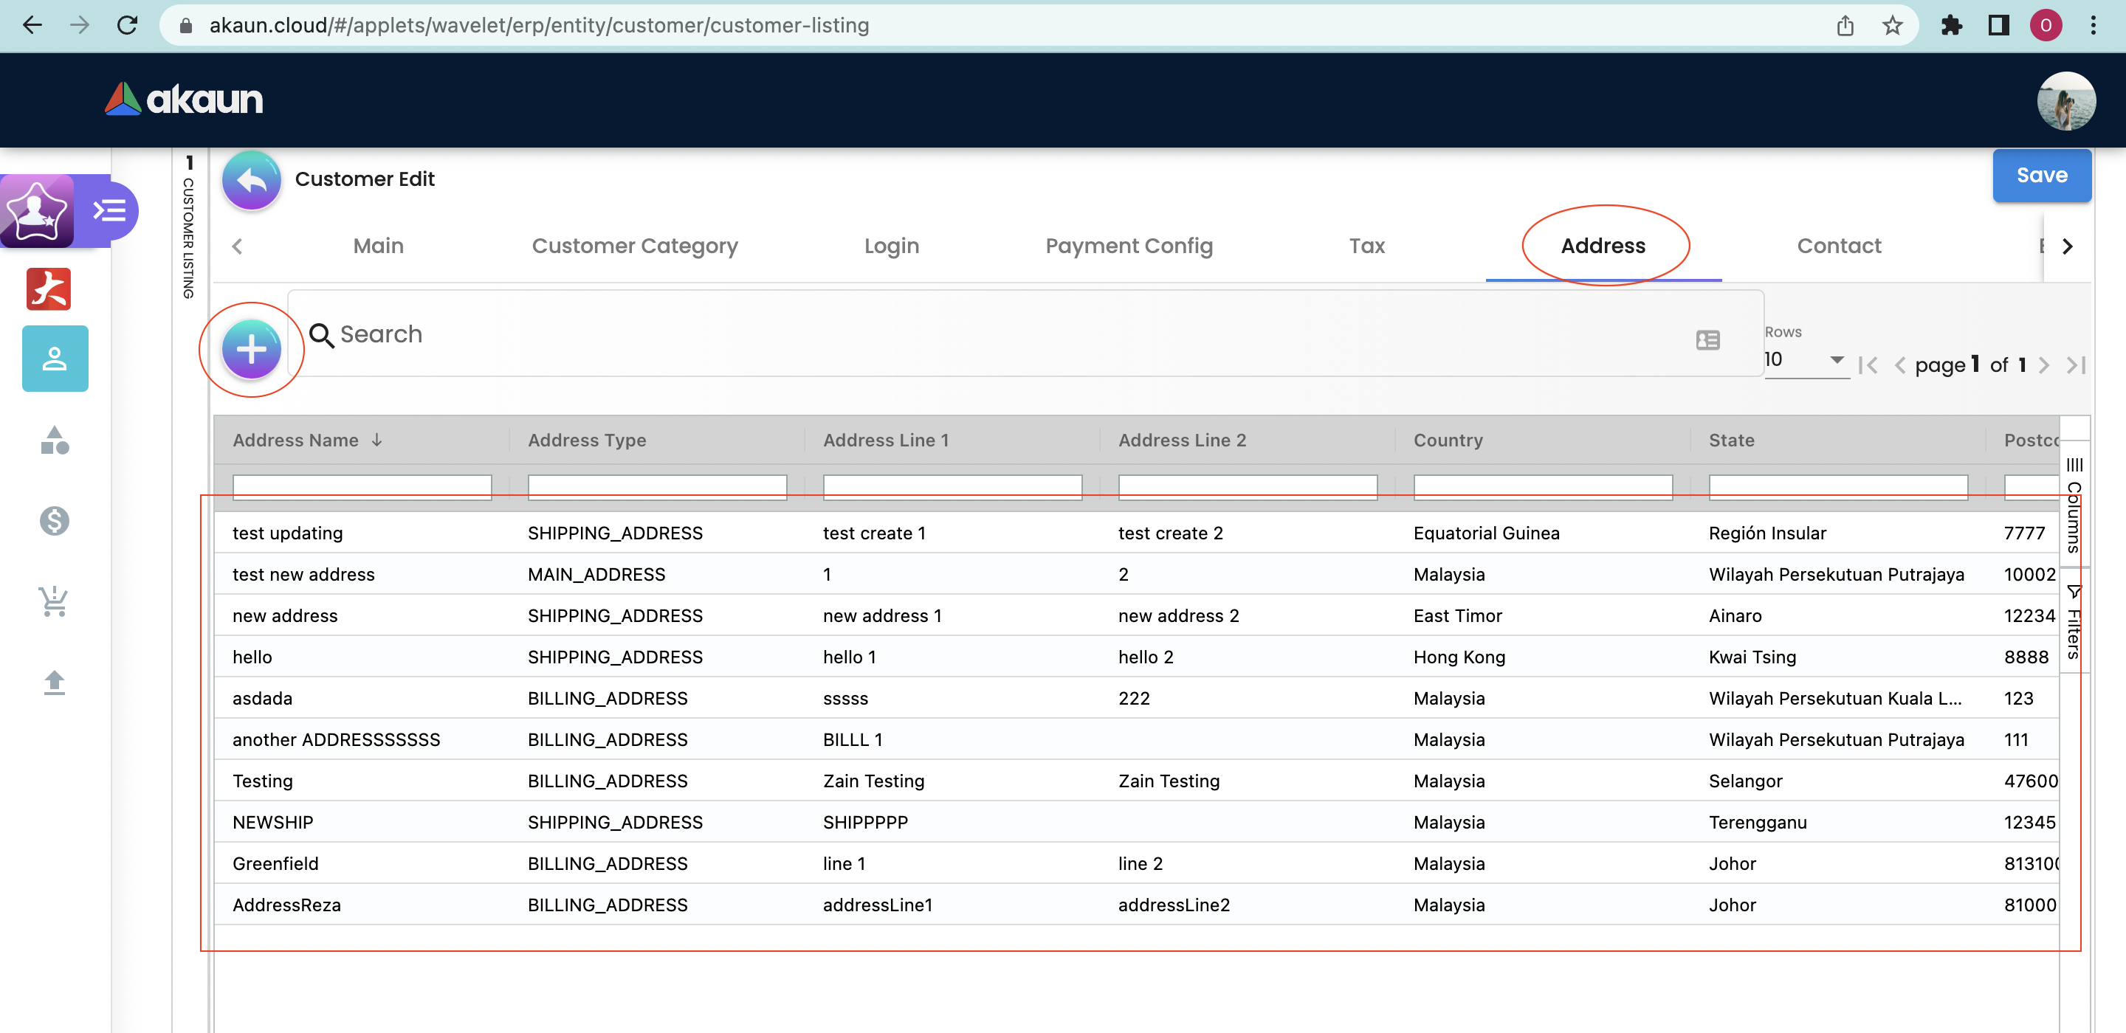The width and height of the screenshot is (2126, 1033).
Task: Switch to the Payment Config tab
Action: tap(1128, 246)
